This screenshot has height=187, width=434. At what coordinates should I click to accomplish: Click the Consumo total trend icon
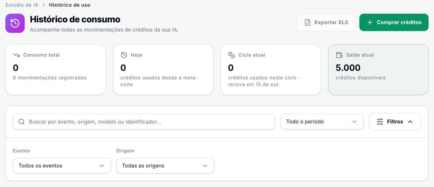[x=16, y=55]
